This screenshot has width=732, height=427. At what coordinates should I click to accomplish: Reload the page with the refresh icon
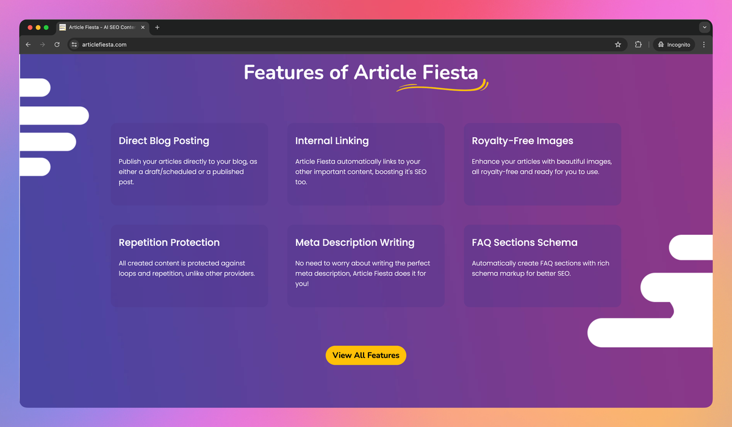point(57,45)
